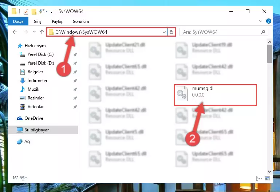The image size is (280, 192).
Task: Select the mumsg.dll file
Action: [216, 95]
